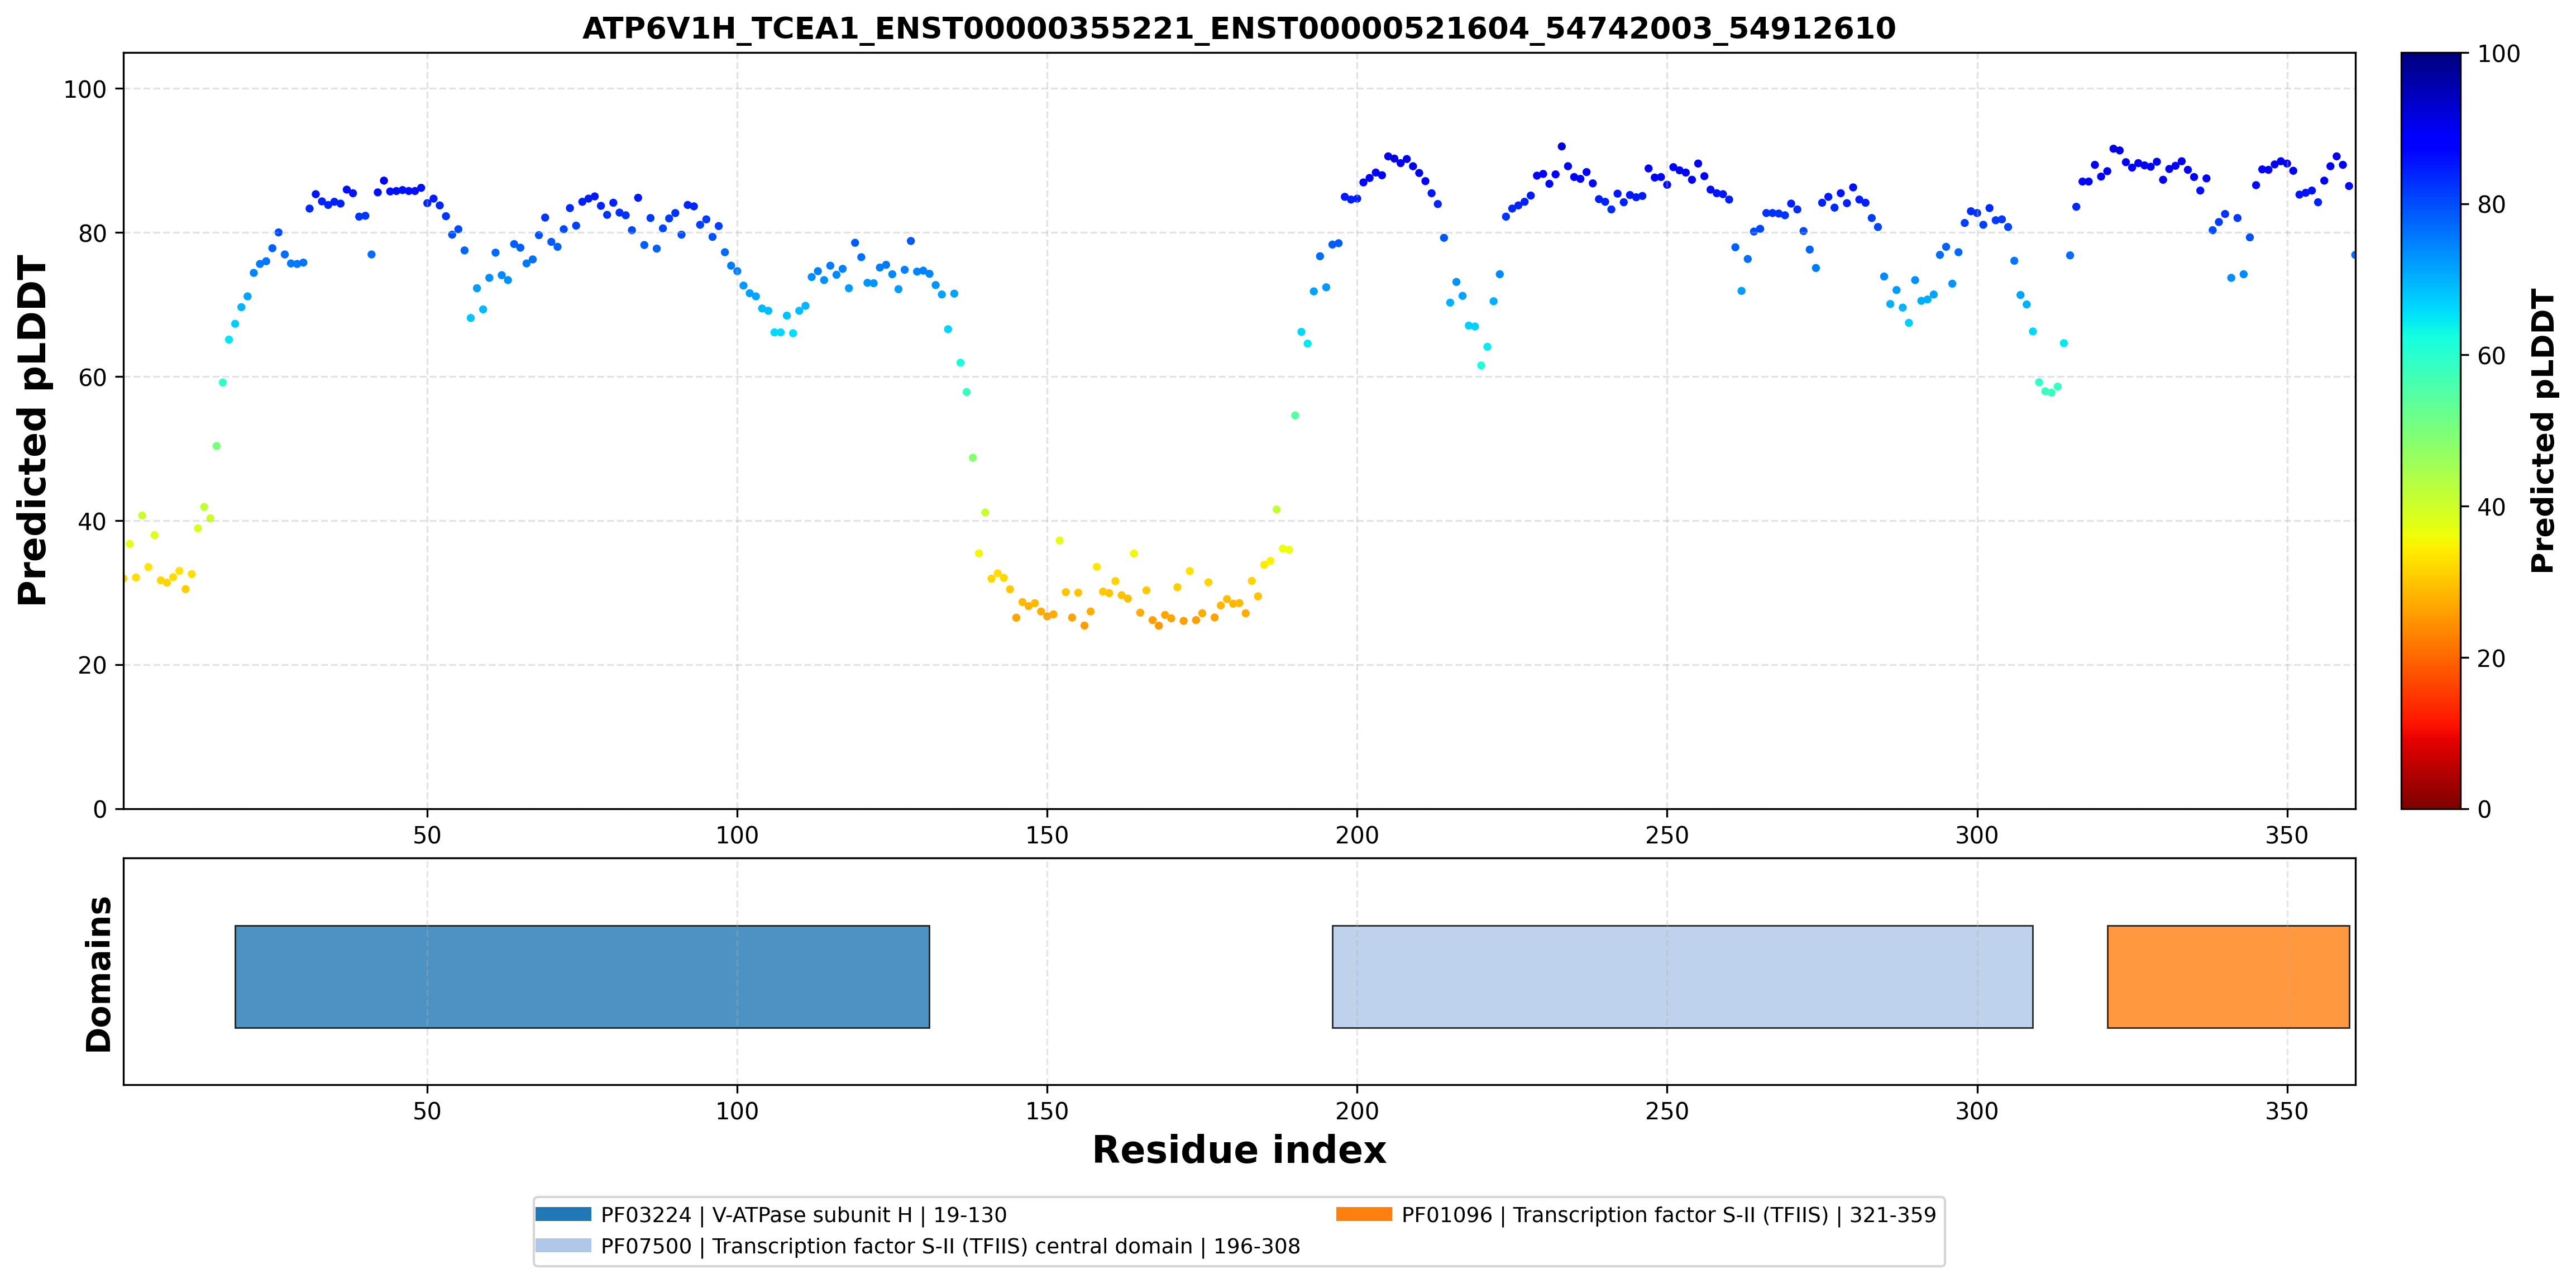This screenshot has height=1283, width=2576.
Task: Click the Residue index axis label
Action: click(x=1239, y=1150)
